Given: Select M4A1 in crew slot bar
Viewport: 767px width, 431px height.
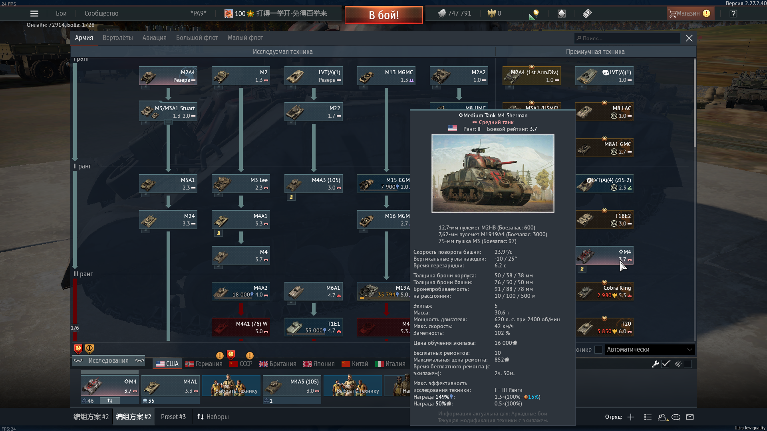Looking at the screenshot, I should 171,386.
